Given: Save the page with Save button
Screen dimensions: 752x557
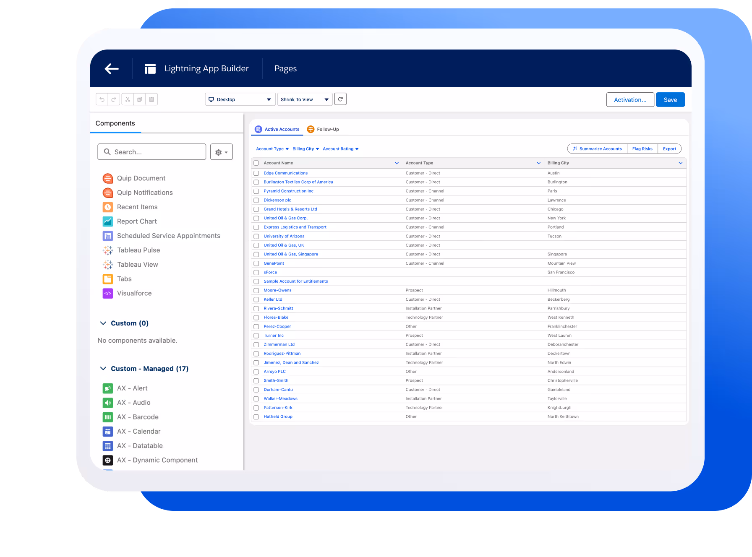Looking at the screenshot, I should coord(670,100).
